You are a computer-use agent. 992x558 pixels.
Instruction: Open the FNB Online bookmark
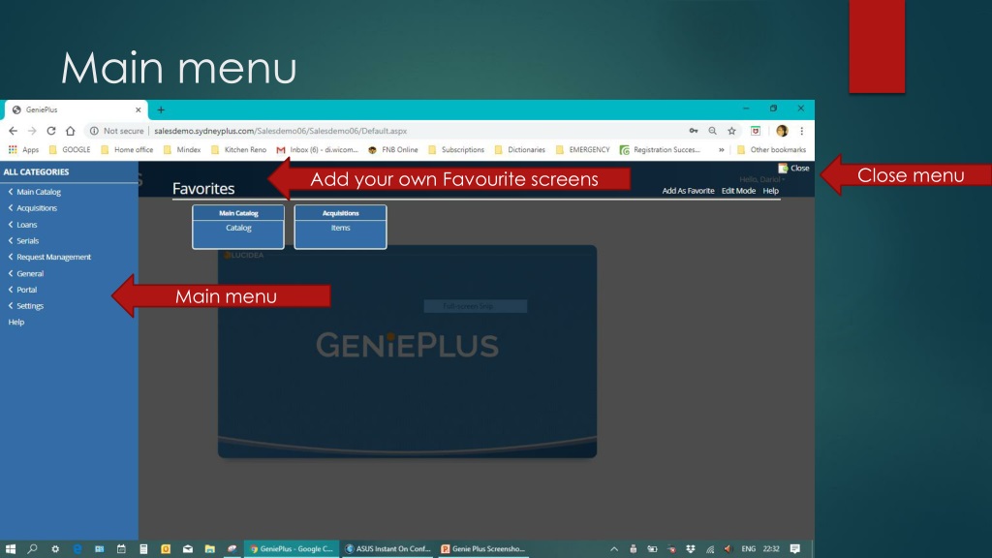click(x=393, y=150)
